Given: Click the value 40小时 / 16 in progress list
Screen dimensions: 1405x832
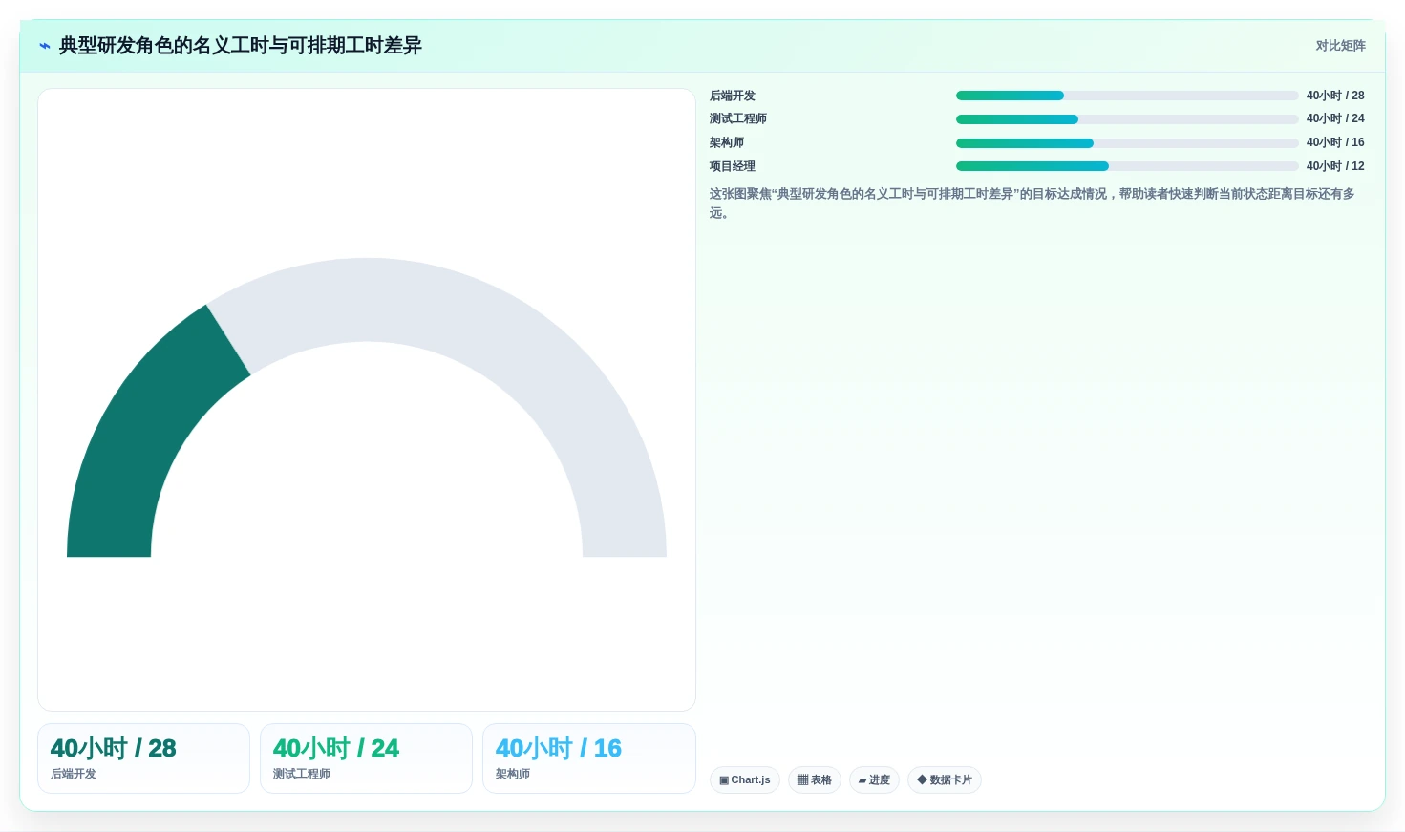Looking at the screenshot, I should [1335, 142].
